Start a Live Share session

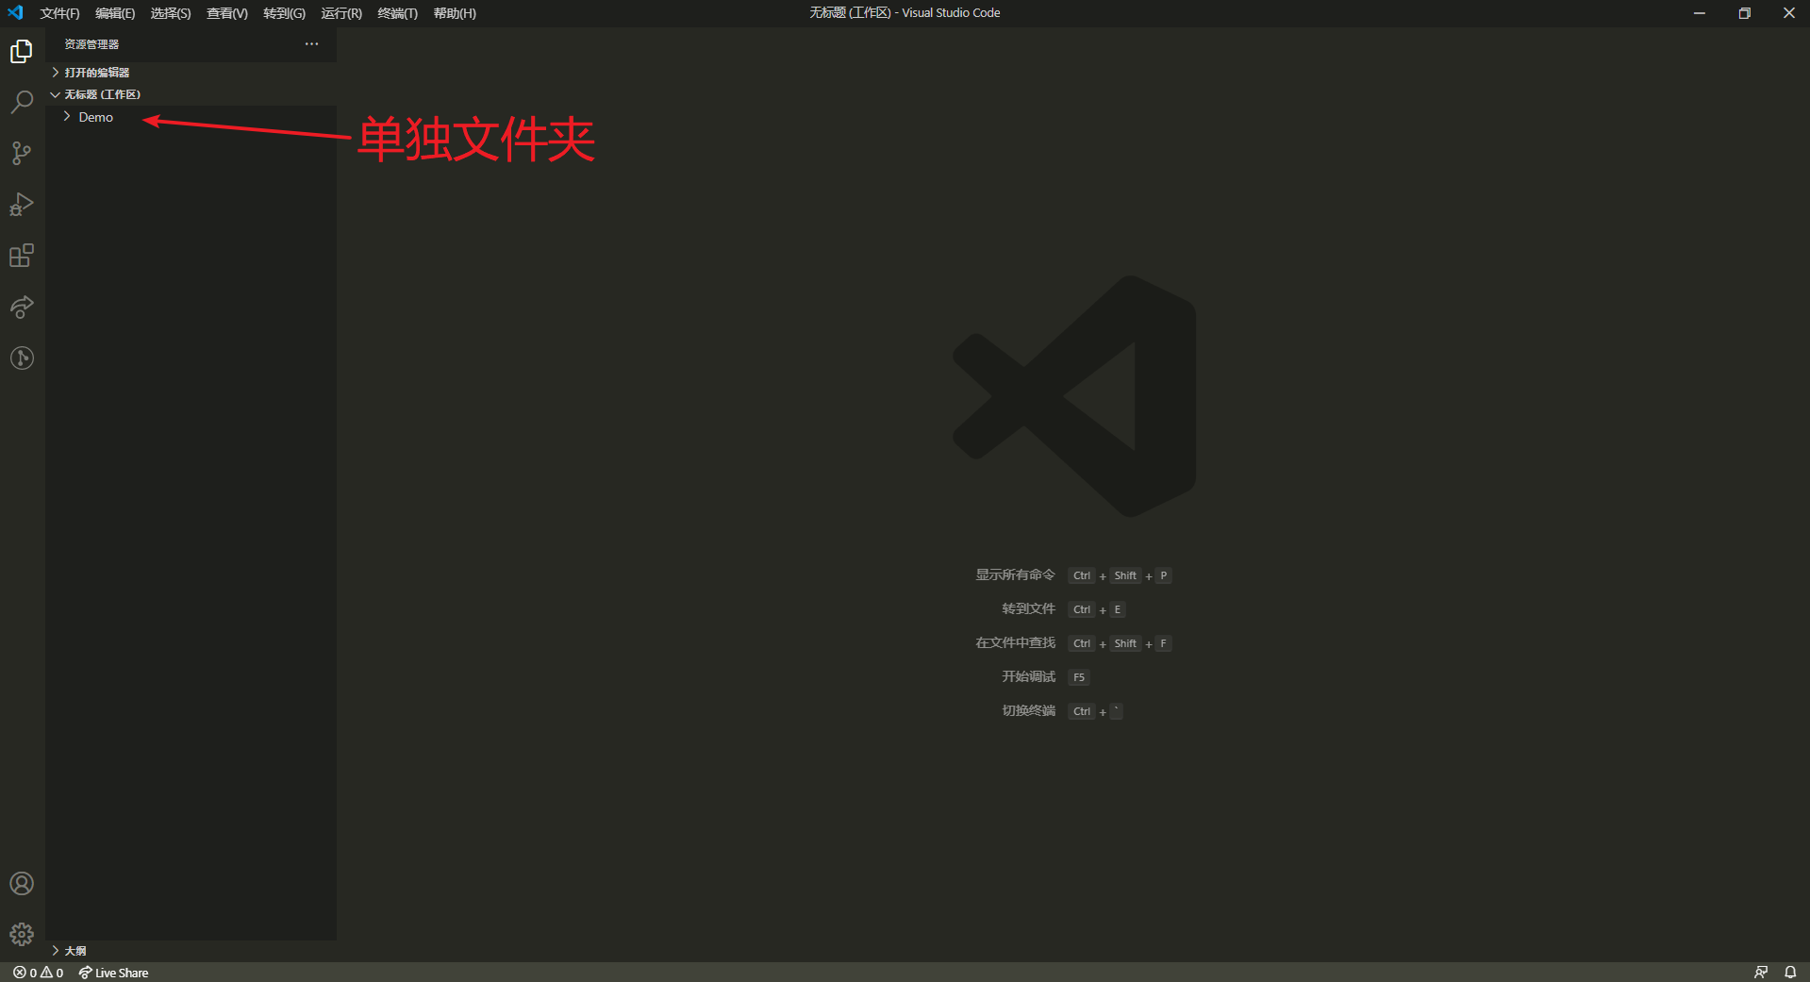coord(113,972)
